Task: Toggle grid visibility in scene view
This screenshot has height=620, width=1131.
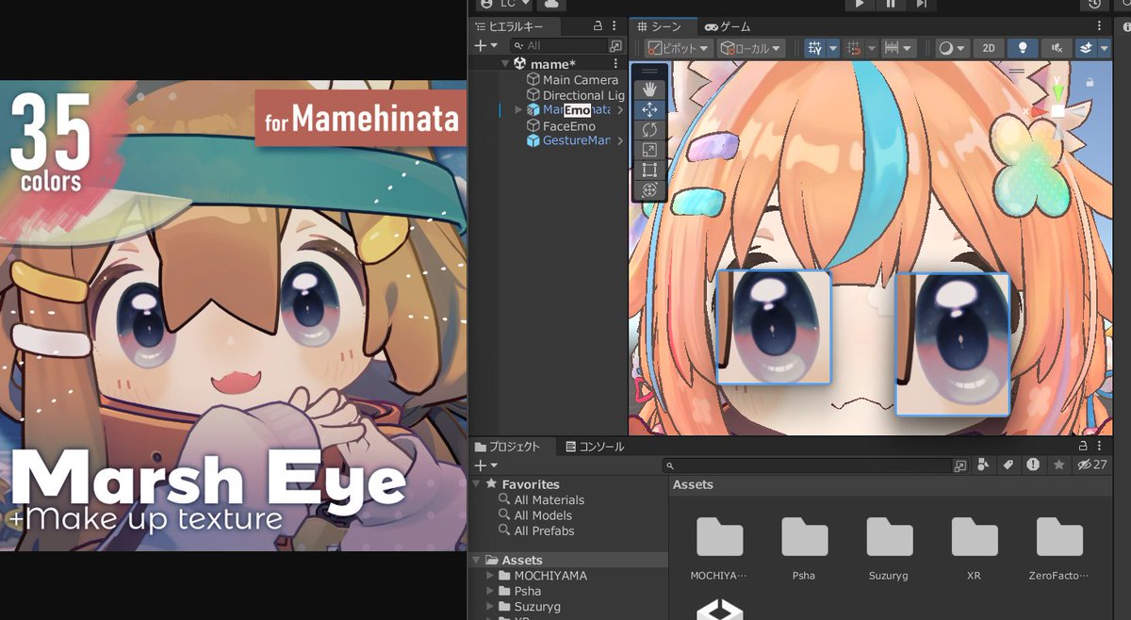Action: coord(815,48)
